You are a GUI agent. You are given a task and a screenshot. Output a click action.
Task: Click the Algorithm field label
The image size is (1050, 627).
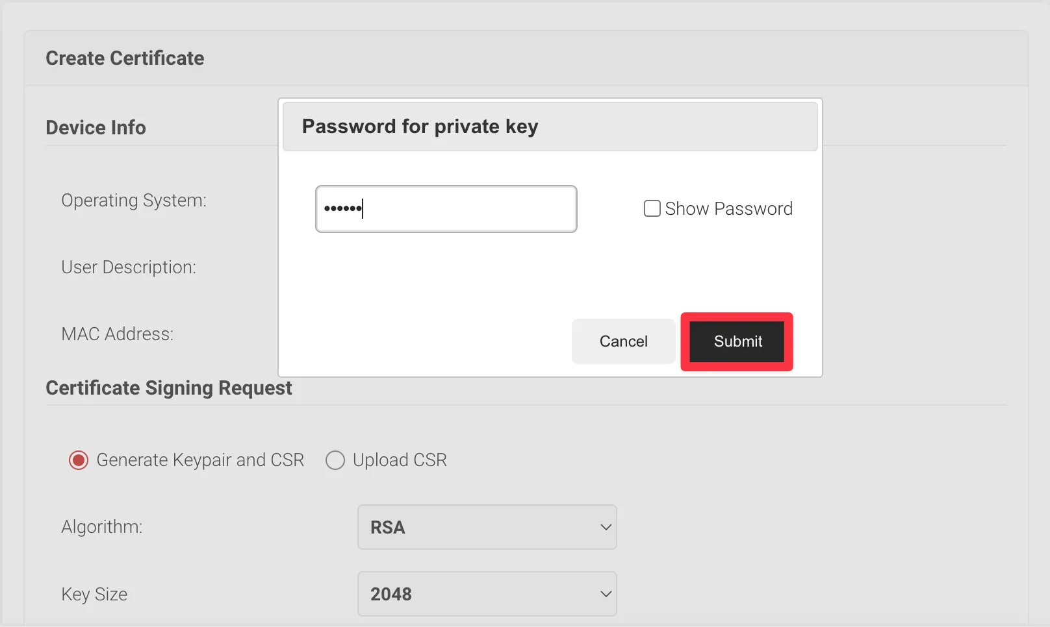tap(102, 527)
